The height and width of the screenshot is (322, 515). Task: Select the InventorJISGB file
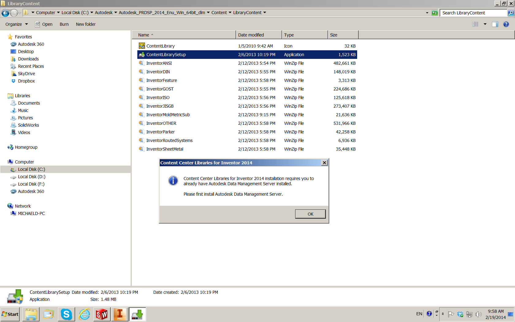click(x=247, y=106)
